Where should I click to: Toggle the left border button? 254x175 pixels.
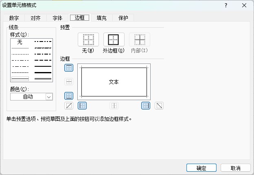tap(82, 106)
